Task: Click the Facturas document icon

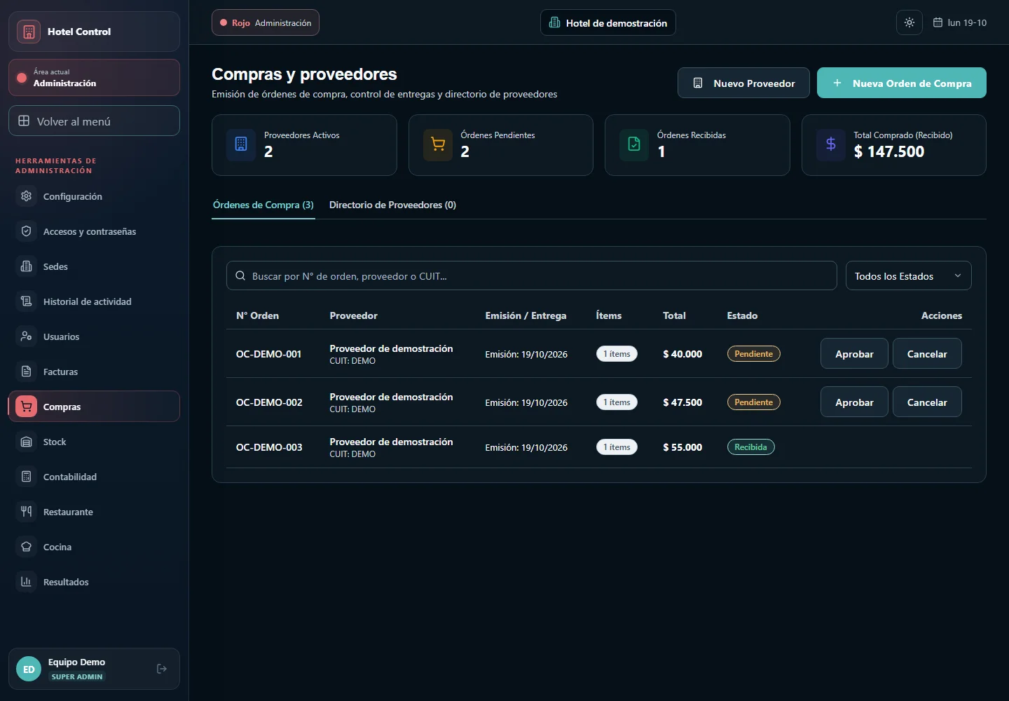Action: pyautogui.click(x=26, y=372)
